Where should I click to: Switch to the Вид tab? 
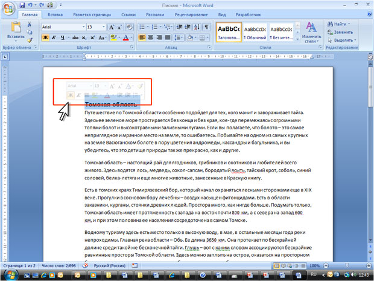pos(222,15)
